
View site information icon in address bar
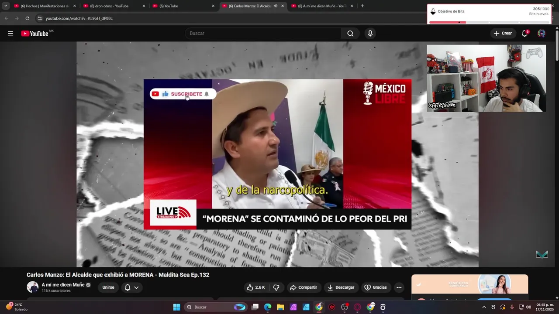coord(40,18)
